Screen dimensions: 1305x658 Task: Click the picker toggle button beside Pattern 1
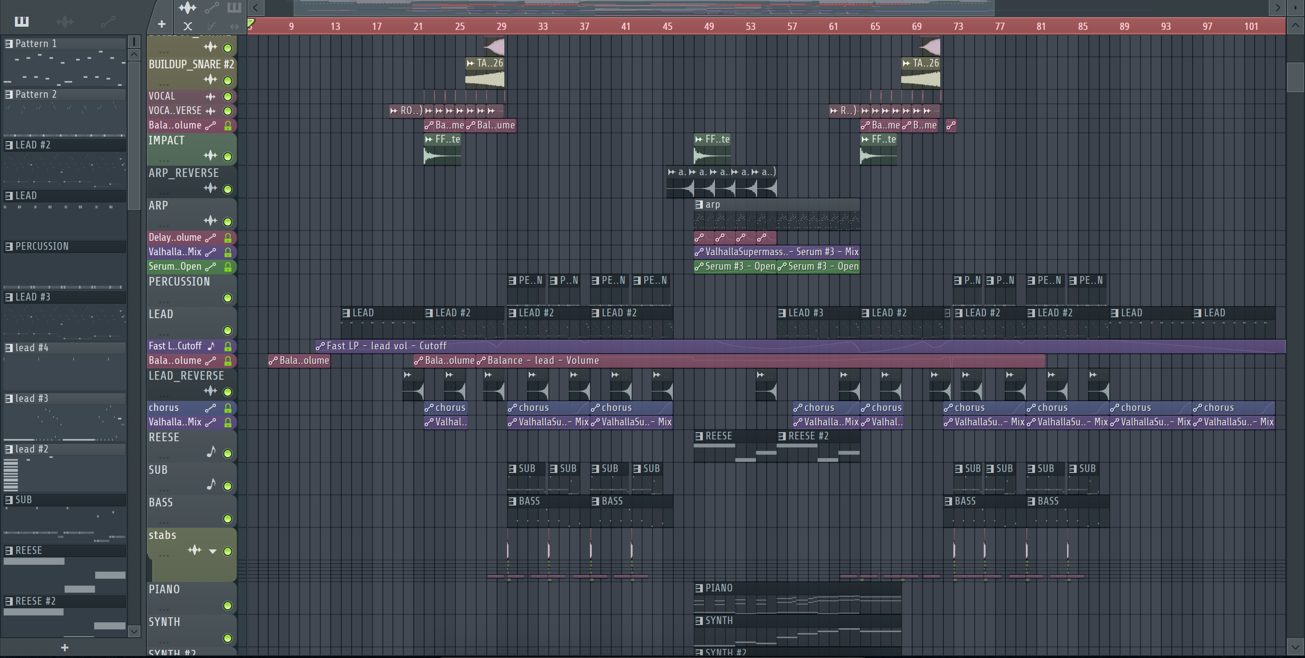(134, 41)
